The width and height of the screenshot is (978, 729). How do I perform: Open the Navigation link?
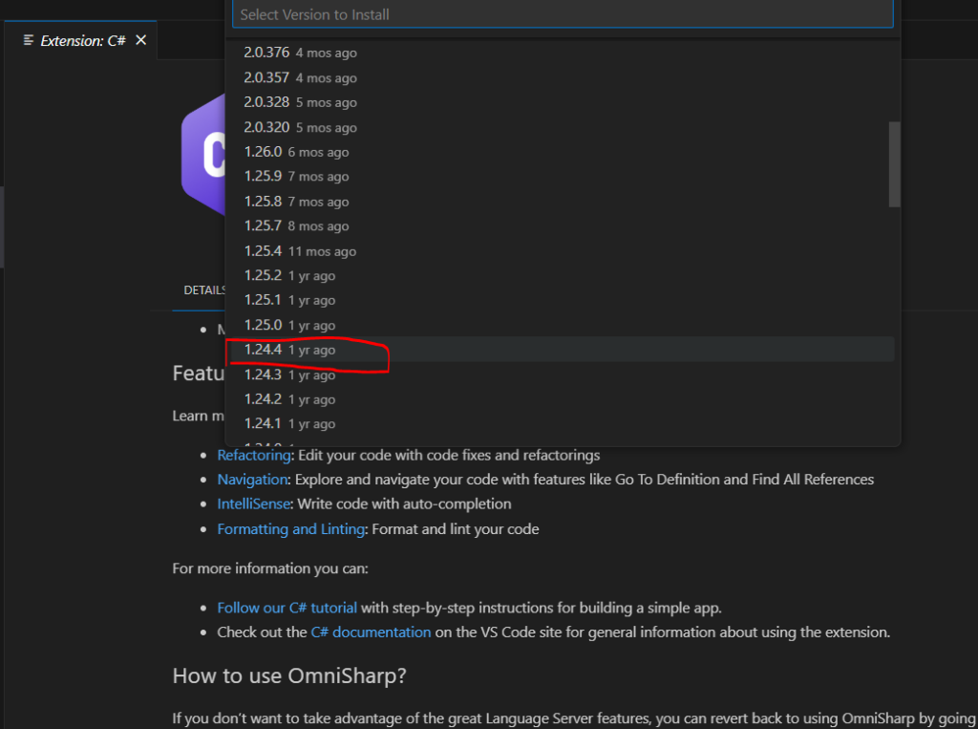pos(252,479)
